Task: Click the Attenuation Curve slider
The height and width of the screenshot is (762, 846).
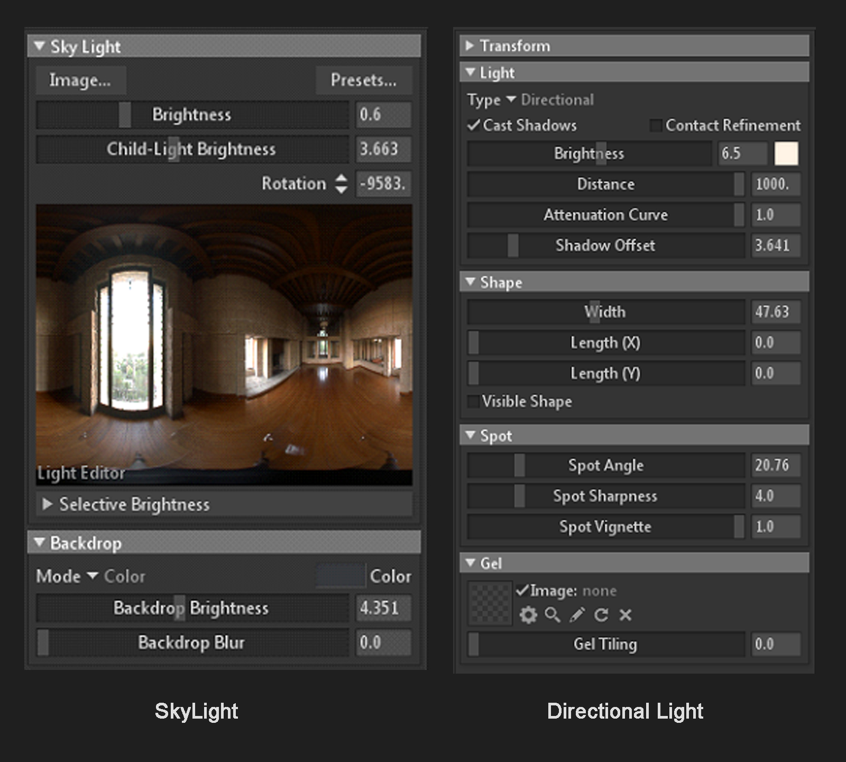Action: click(x=606, y=215)
